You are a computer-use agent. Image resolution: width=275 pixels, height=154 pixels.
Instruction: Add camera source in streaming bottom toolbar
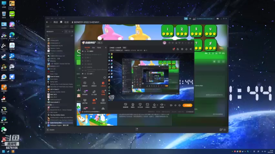pyautogui.click(x=133, y=105)
